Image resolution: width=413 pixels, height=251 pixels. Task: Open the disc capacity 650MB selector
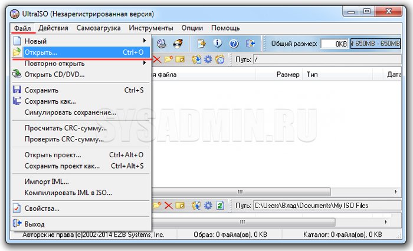tap(375, 44)
